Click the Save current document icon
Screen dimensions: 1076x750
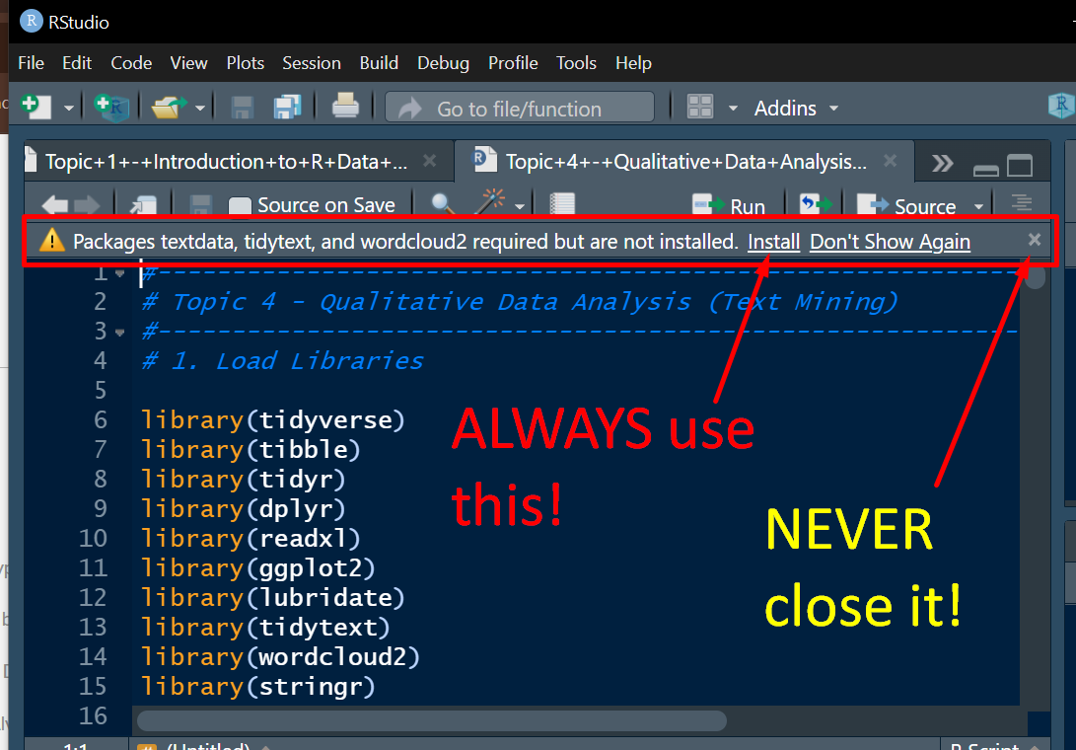pyautogui.click(x=243, y=108)
